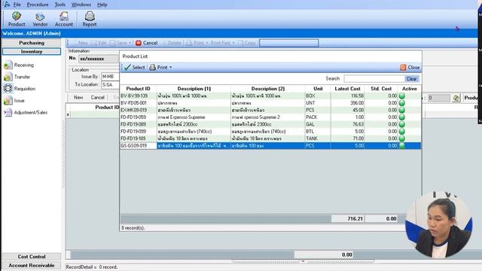Open the Procedure menu
This screenshot has width=482, height=271.
(38, 5)
